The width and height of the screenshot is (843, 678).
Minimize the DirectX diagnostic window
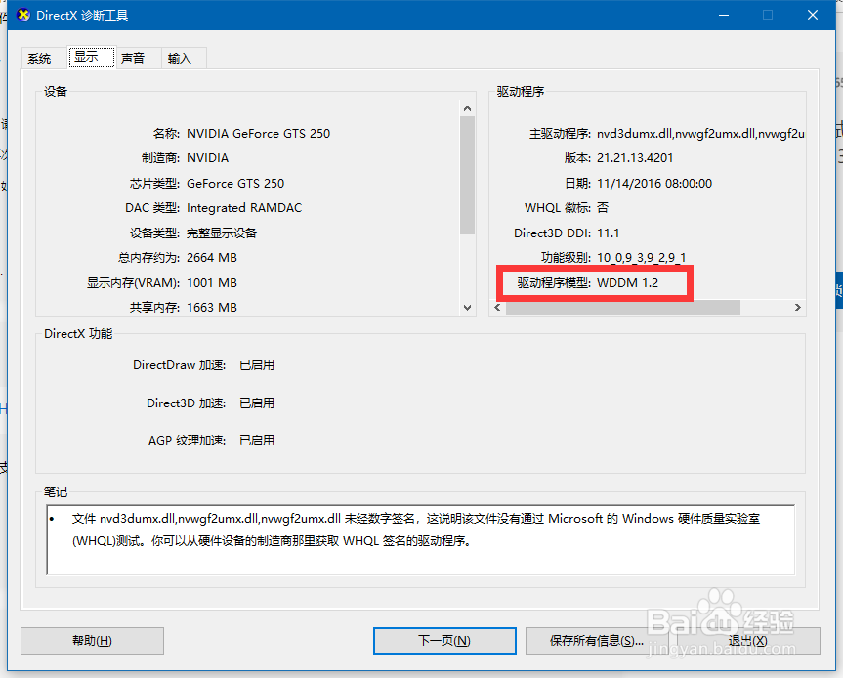coord(724,15)
